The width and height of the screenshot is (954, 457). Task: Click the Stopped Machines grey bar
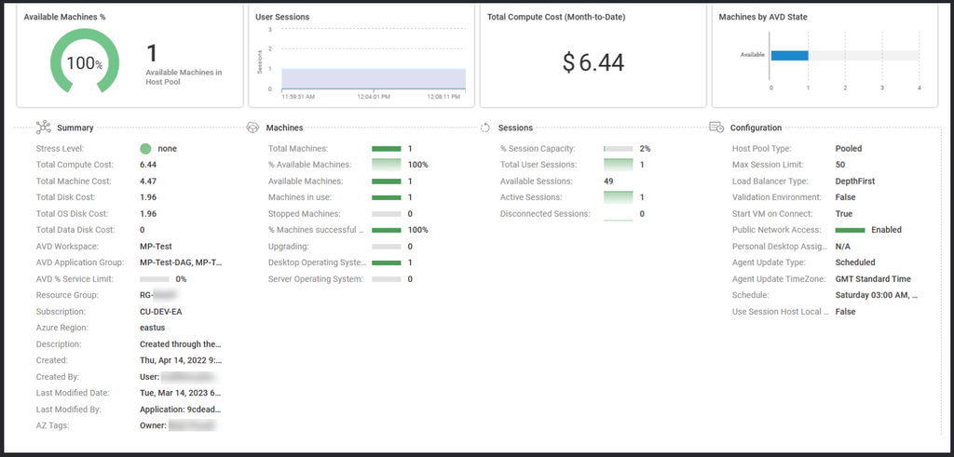point(387,214)
